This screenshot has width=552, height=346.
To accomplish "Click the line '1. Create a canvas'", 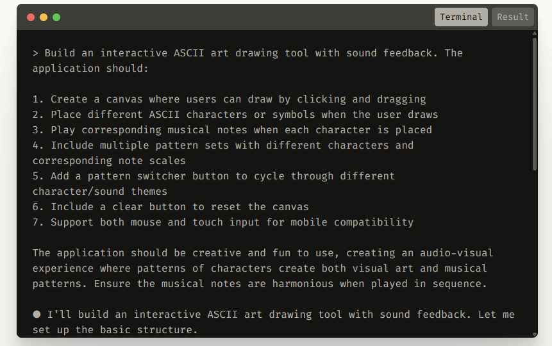I will (x=230, y=99).
